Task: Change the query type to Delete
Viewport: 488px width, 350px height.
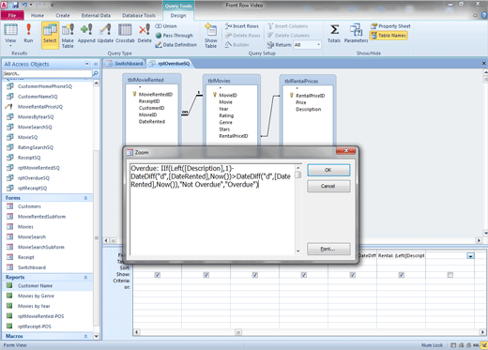Action: click(145, 33)
